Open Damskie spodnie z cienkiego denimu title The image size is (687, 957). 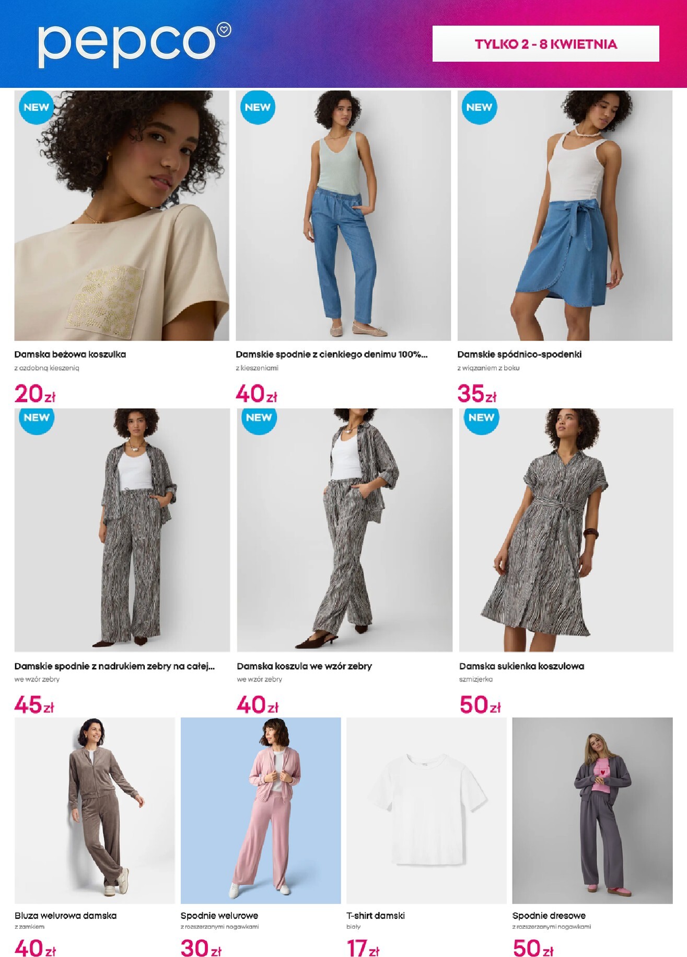tap(331, 355)
